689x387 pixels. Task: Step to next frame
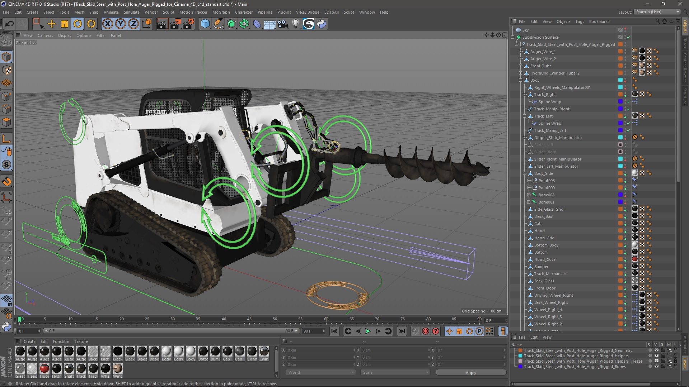pyautogui.click(x=378, y=331)
